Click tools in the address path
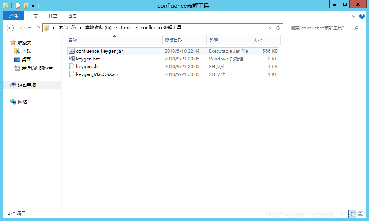The width and height of the screenshot is (369, 221). tap(126, 28)
